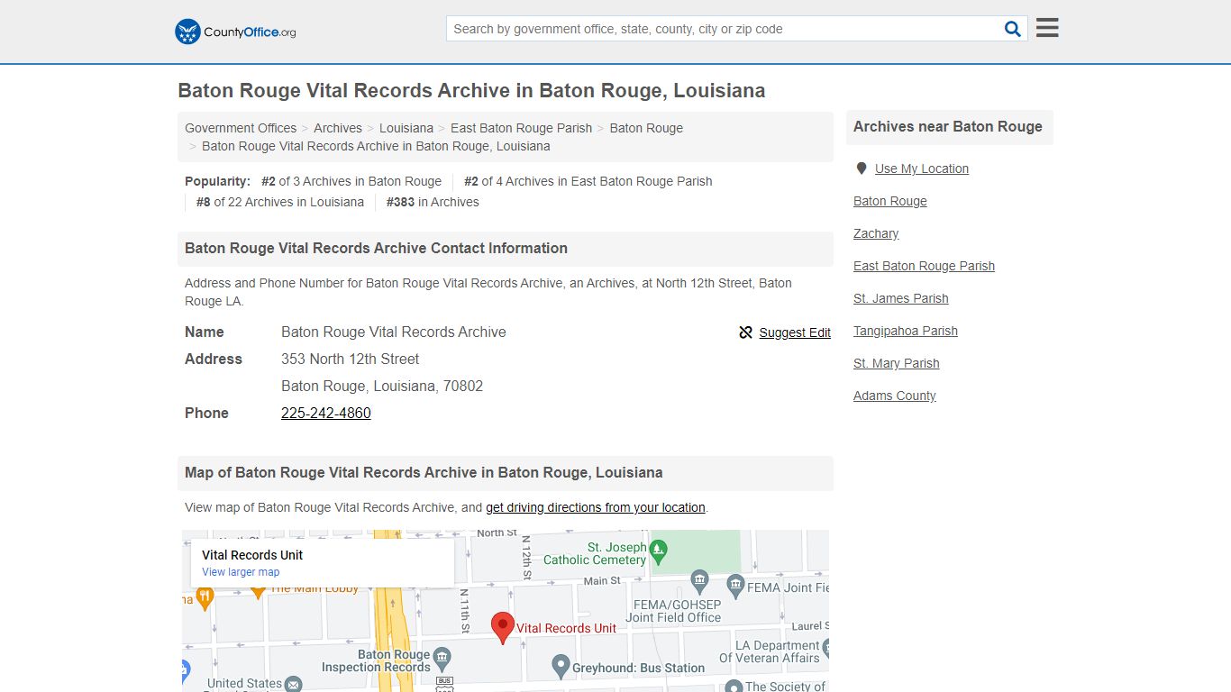Click the page title heading
The image size is (1231, 692).
click(471, 90)
